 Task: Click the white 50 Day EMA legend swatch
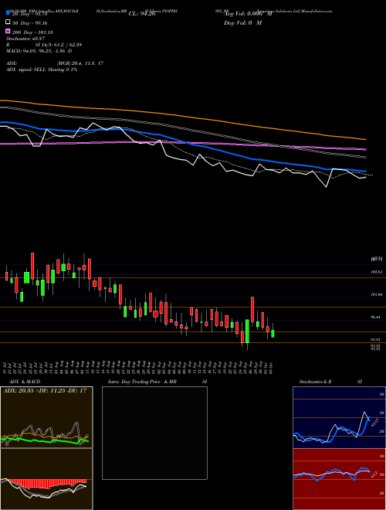tap(8, 22)
